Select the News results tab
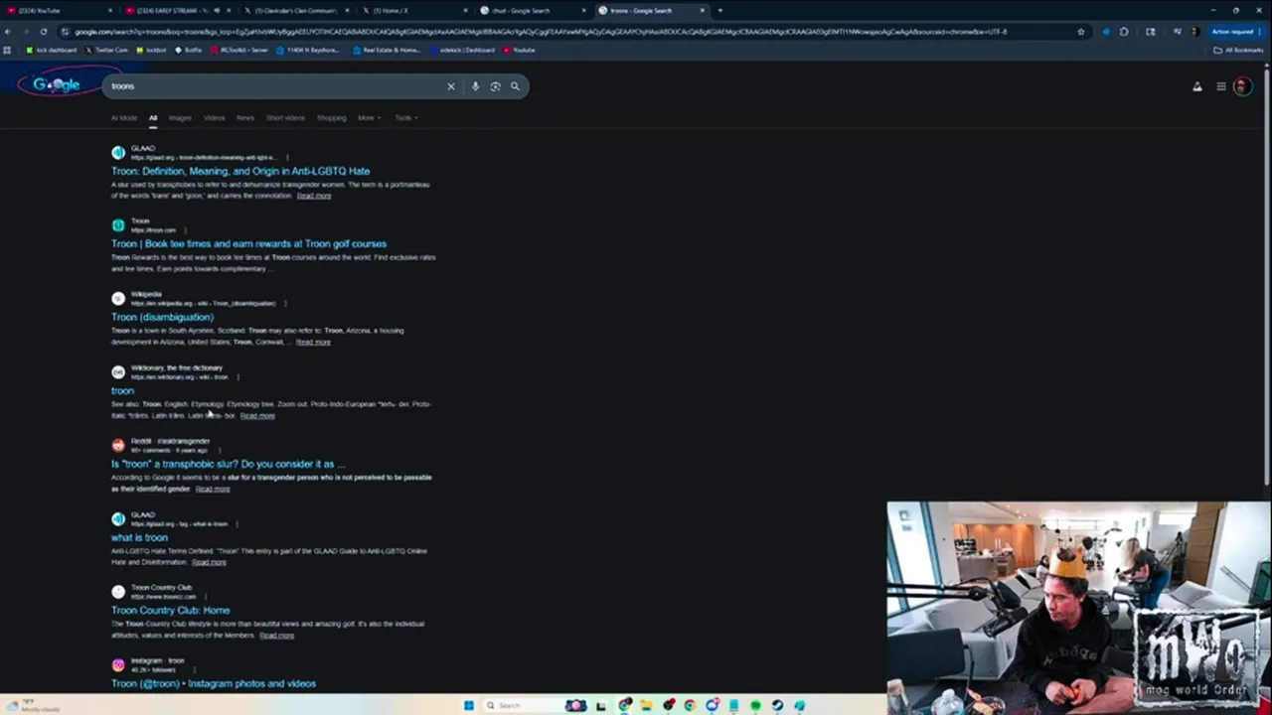1272x715 pixels. [x=244, y=118]
